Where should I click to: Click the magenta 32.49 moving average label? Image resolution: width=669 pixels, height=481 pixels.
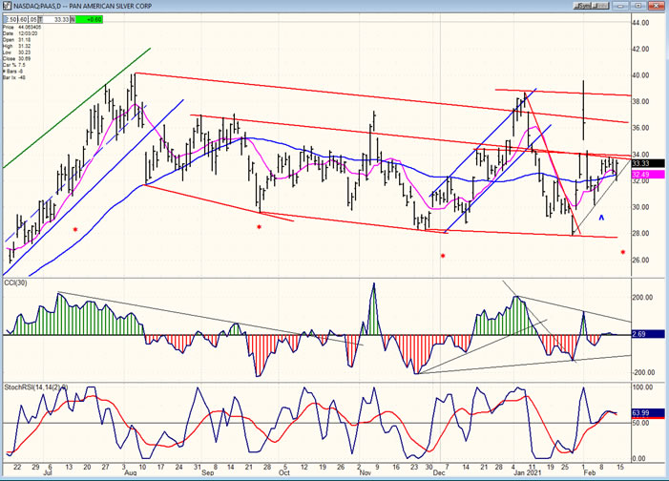[x=648, y=175]
